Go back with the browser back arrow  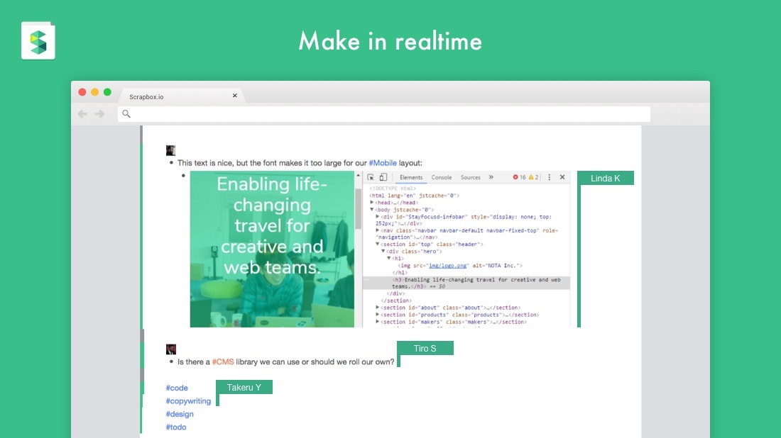(x=82, y=114)
